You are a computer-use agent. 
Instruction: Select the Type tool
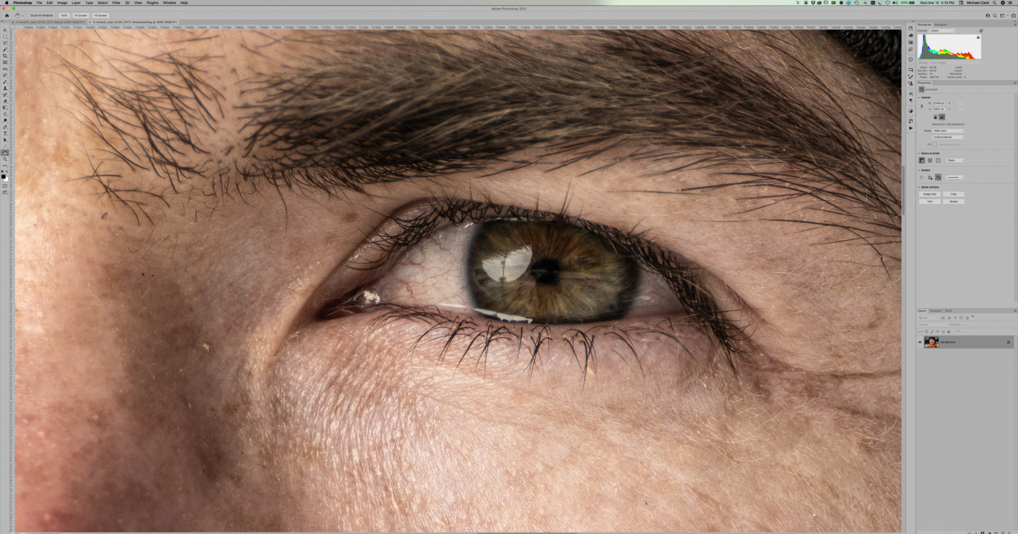pos(5,133)
